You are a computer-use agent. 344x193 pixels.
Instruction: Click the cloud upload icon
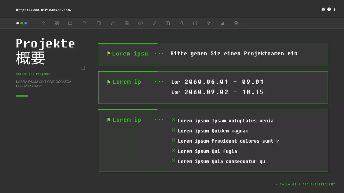pos(209,23)
